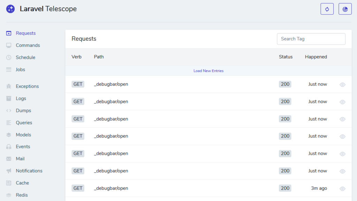Click the Queries lines icon

click(x=9, y=123)
